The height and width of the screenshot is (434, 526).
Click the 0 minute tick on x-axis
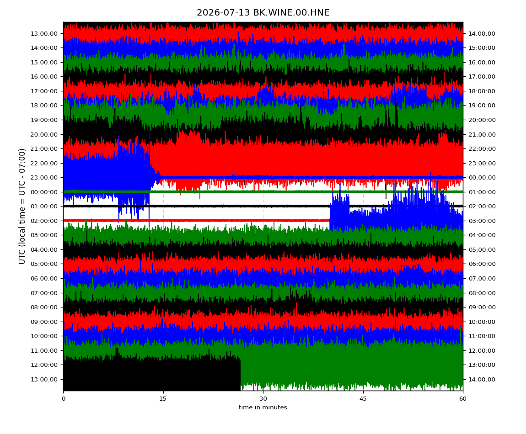[64, 399]
